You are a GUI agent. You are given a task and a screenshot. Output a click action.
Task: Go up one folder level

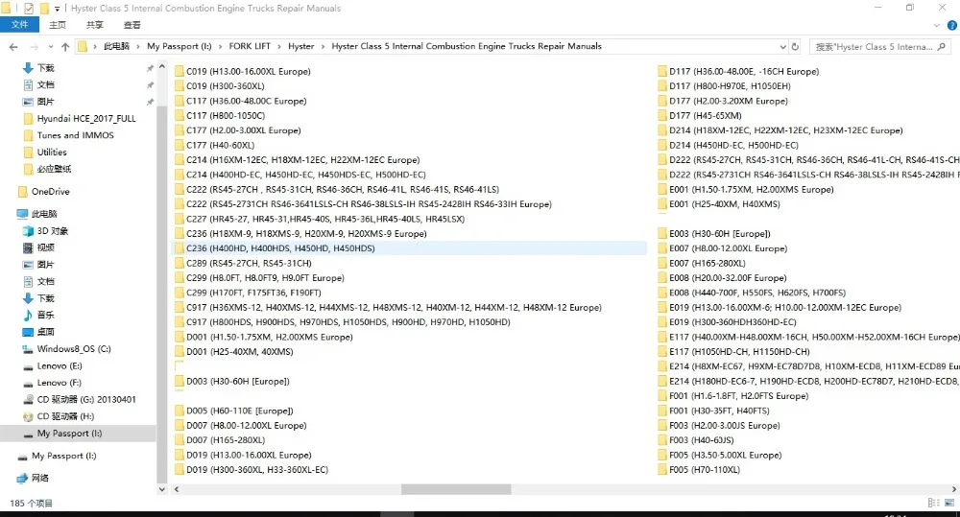pyautogui.click(x=65, y=46)
